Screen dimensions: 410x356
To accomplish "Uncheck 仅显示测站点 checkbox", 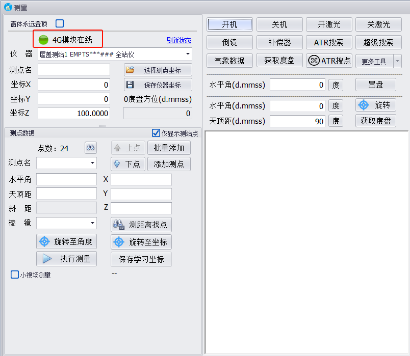I will tap(156, 133).
